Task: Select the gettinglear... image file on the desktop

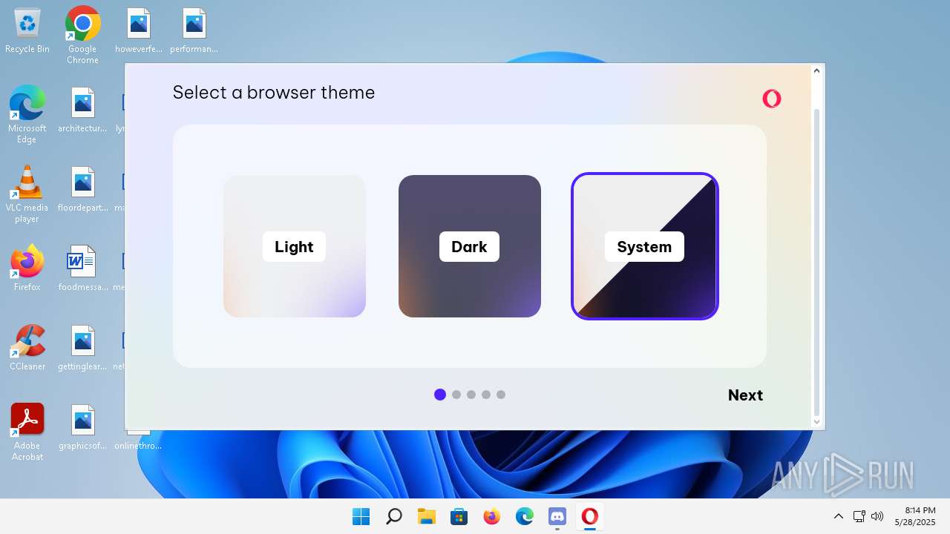Action: click(82, 348)
